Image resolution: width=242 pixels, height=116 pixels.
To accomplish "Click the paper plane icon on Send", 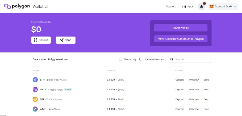I will pyautogui.click(x=62, y=40).
